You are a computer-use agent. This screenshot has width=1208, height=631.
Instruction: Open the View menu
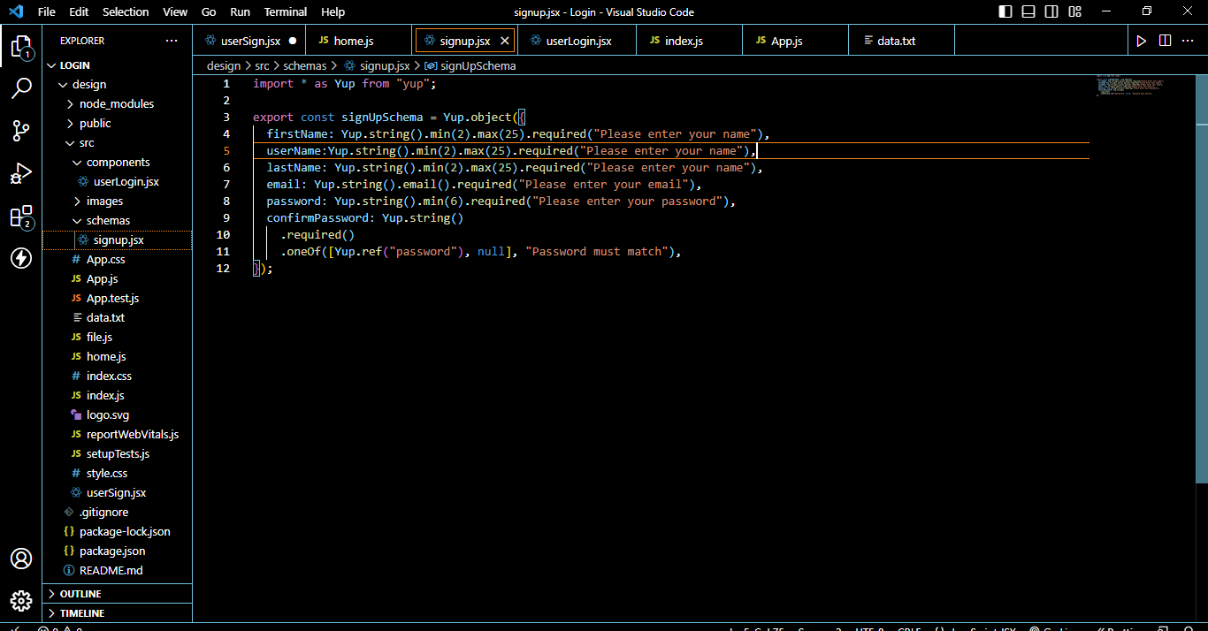[175, 12]
